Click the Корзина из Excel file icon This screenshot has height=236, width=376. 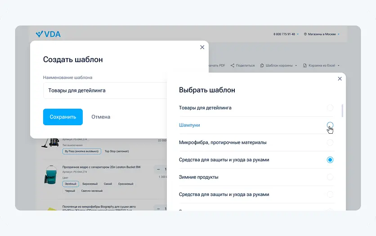[x=305, y=66]
